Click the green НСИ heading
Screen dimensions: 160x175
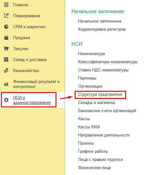pyautogui.click(x=77, y=44)
